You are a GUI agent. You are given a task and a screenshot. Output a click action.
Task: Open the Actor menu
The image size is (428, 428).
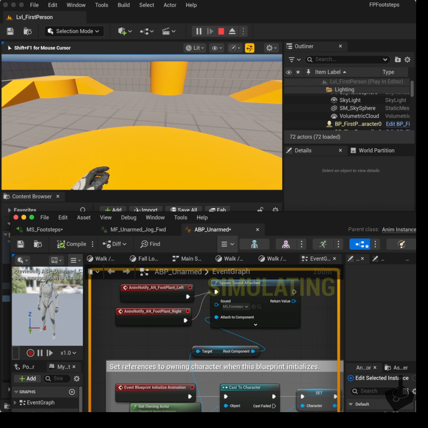tap(170, 5)
